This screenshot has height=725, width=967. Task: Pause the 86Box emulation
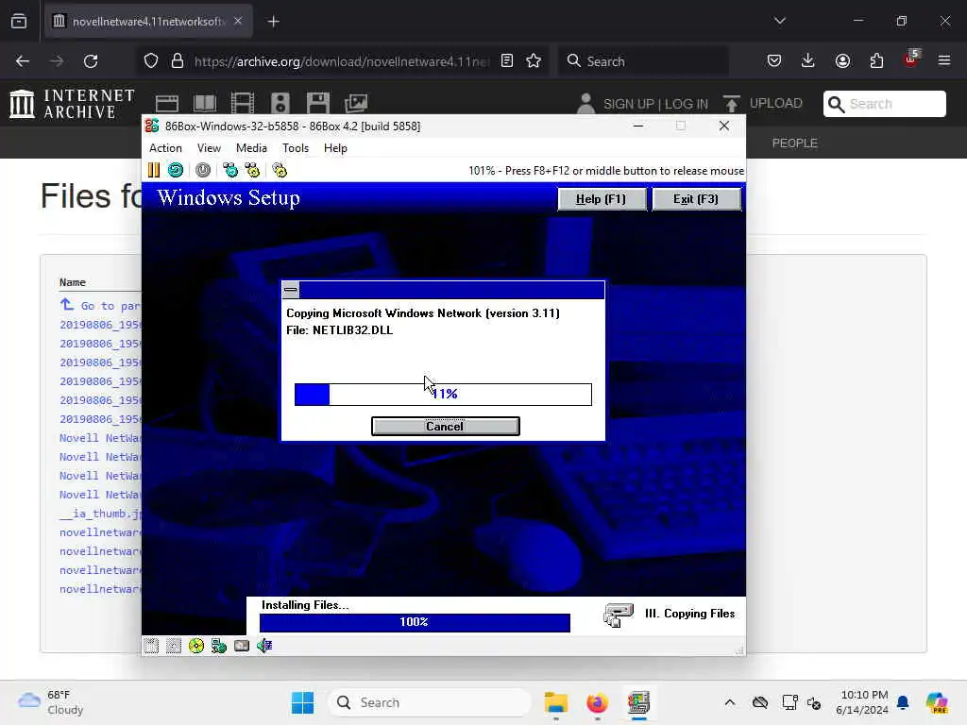tap(154, 170)
